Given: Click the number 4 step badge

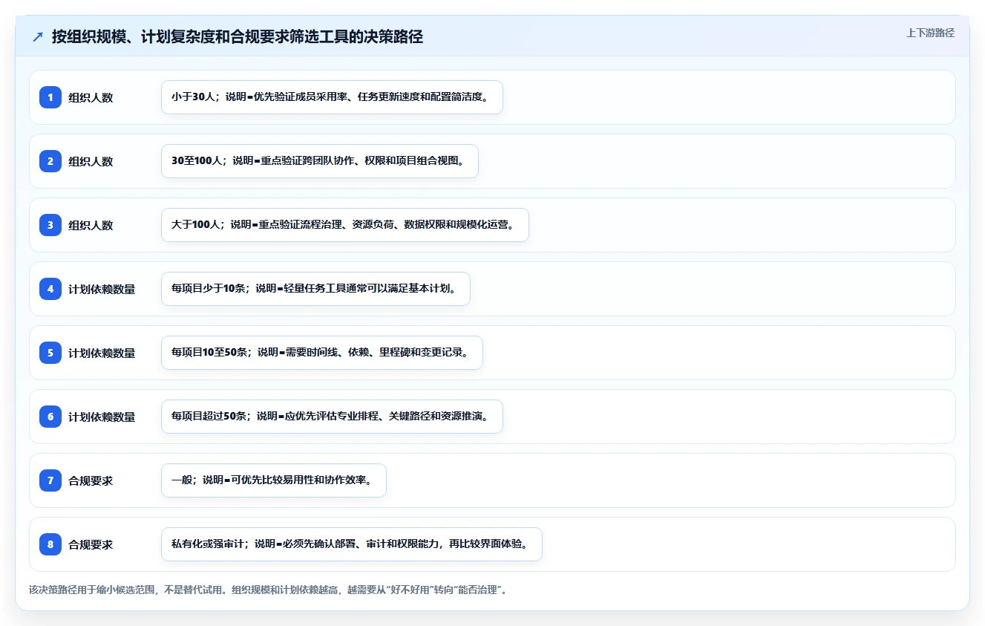Looking at the screenshot, I should click(50, 289).
